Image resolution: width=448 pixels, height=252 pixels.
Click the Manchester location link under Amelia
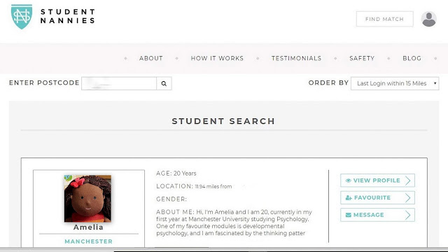point(89,241)
